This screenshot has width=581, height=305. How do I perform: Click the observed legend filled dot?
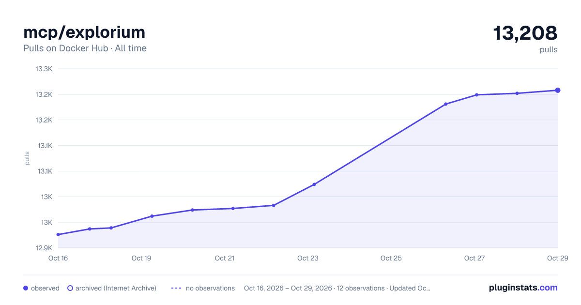(x=26, y=288)
